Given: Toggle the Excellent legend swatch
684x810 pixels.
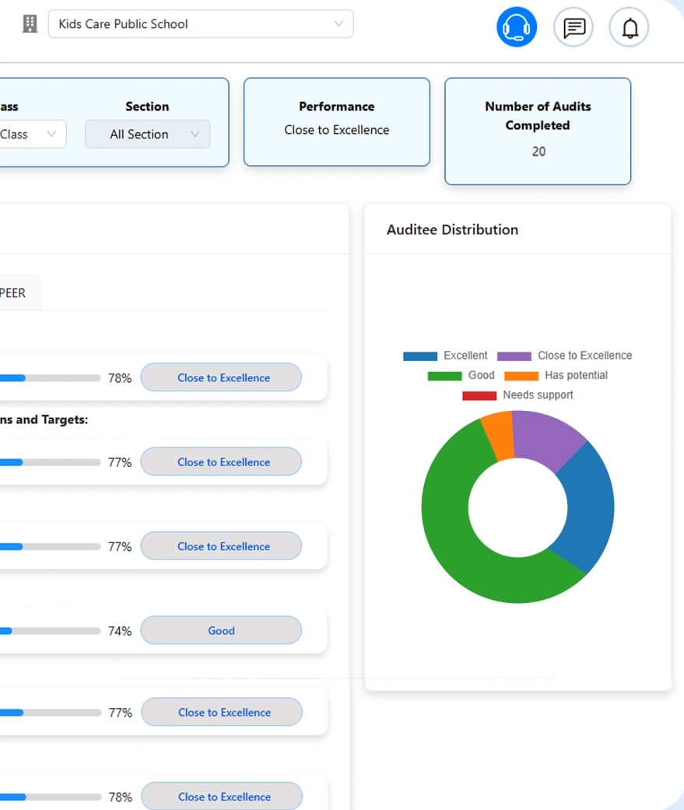Looking at the screenshot, I should 420,356.
